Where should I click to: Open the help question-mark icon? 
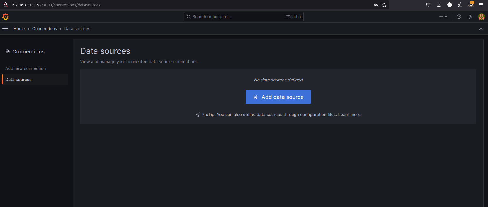pos(459,17)
